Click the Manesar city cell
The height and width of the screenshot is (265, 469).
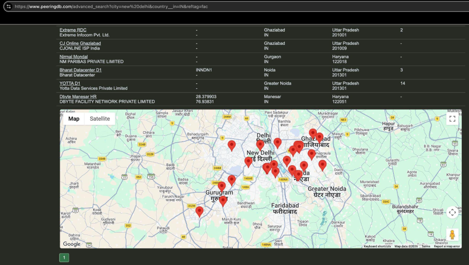[273, 97]
